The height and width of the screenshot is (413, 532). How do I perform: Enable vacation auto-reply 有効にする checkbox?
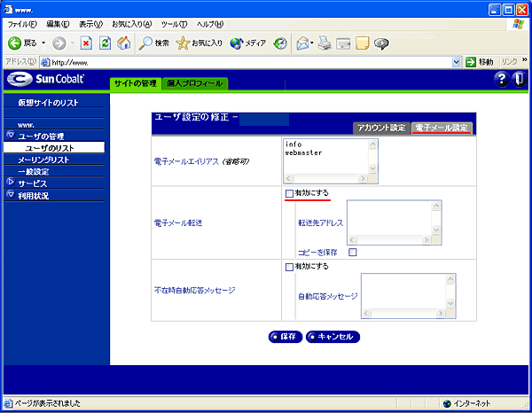tap(289, 266)
